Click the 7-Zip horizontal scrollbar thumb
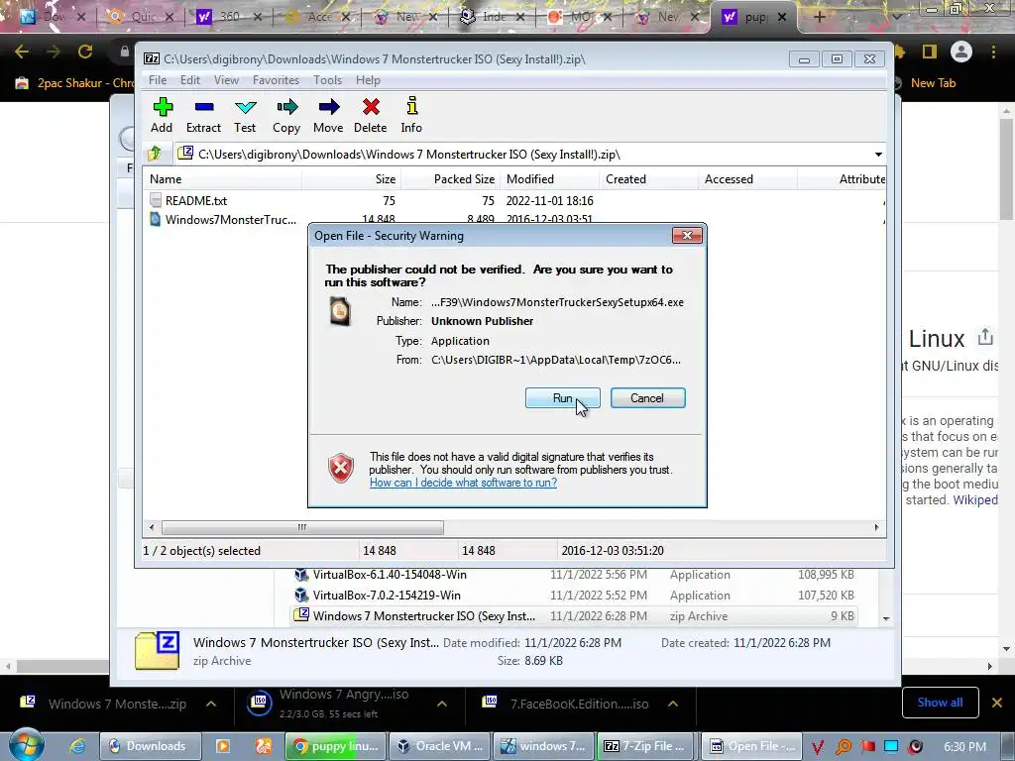The width and height of the screenshot is (1015, 761). [x=302, y=527]
